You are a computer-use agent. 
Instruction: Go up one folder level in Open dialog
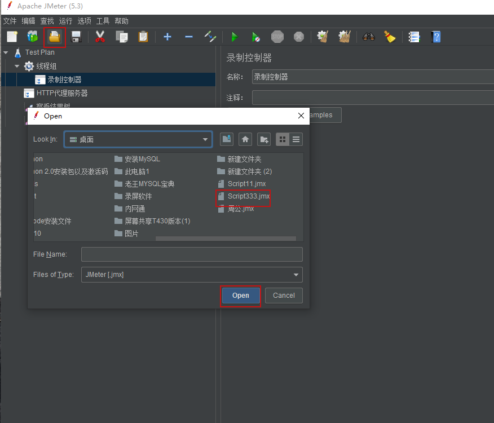[x=227, y=139]
